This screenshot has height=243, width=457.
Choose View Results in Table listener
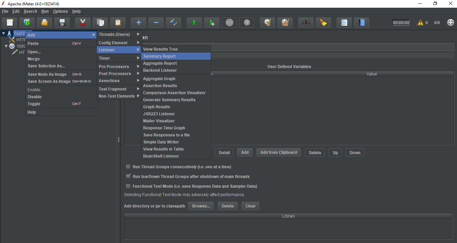163,149
